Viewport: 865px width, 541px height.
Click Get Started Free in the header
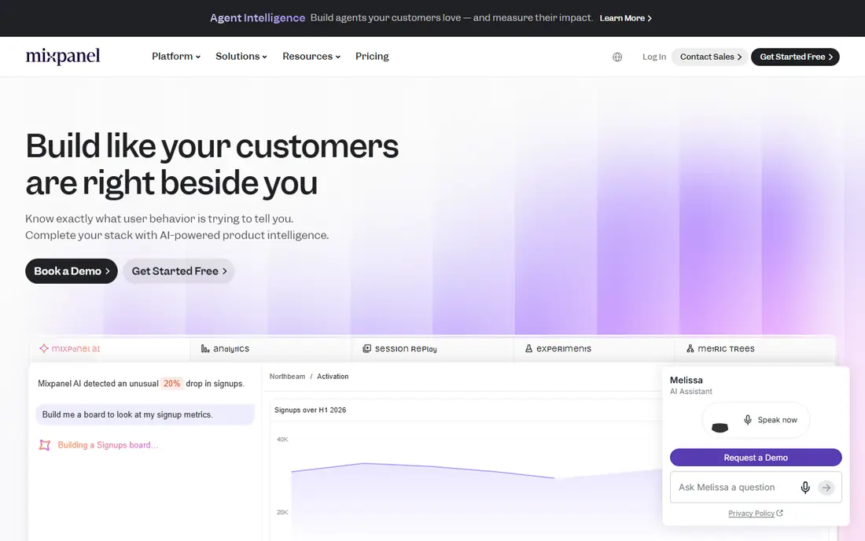[795, 57]
